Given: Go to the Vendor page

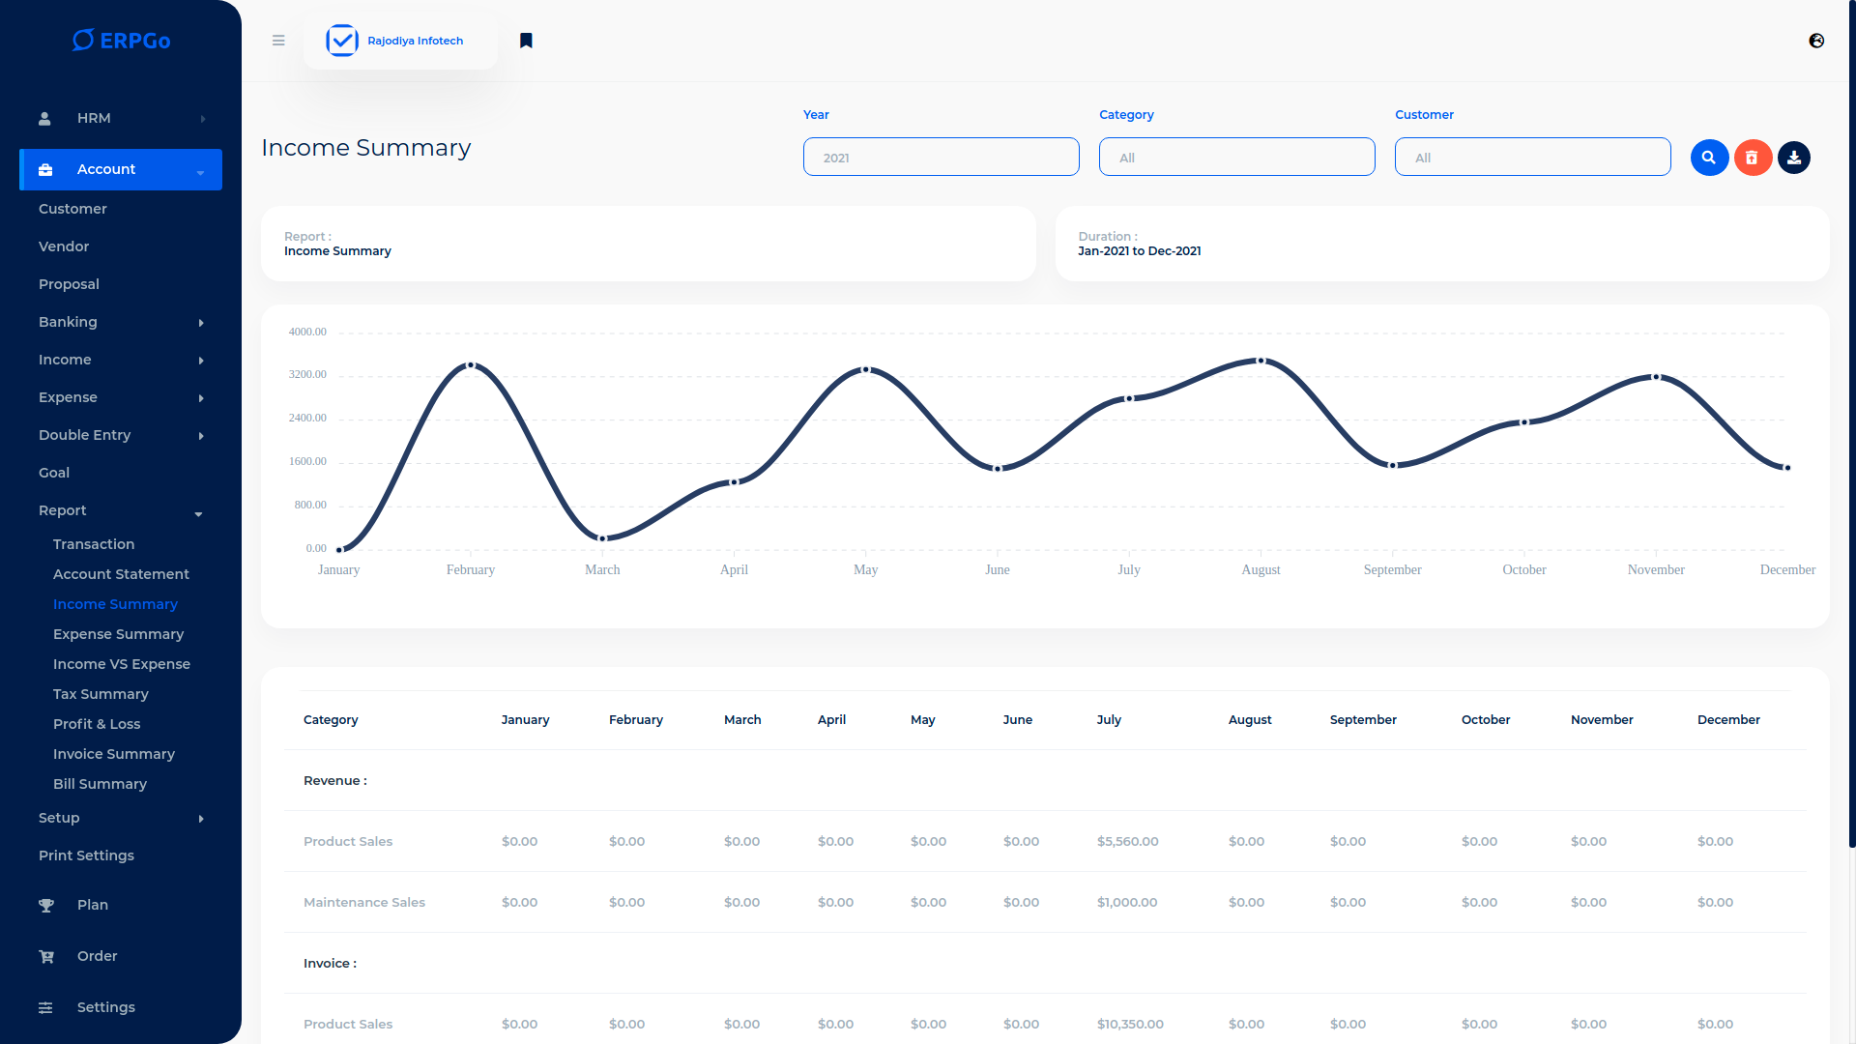Looking at the screenshot, I should [x=64, y=246].
